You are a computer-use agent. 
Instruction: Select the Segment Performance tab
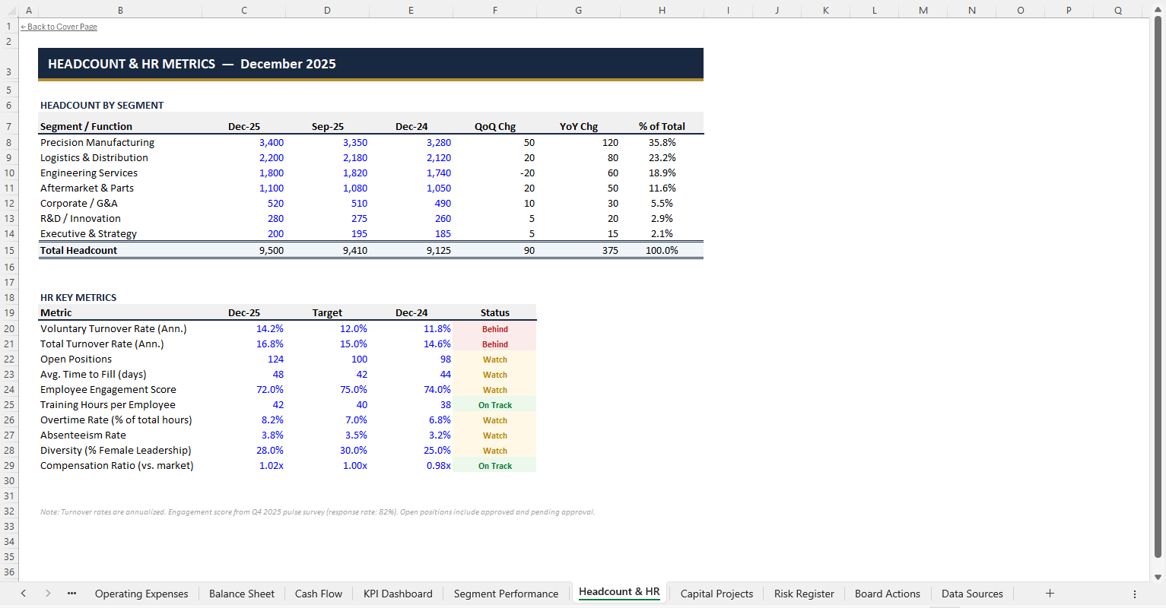coord(505,594)
